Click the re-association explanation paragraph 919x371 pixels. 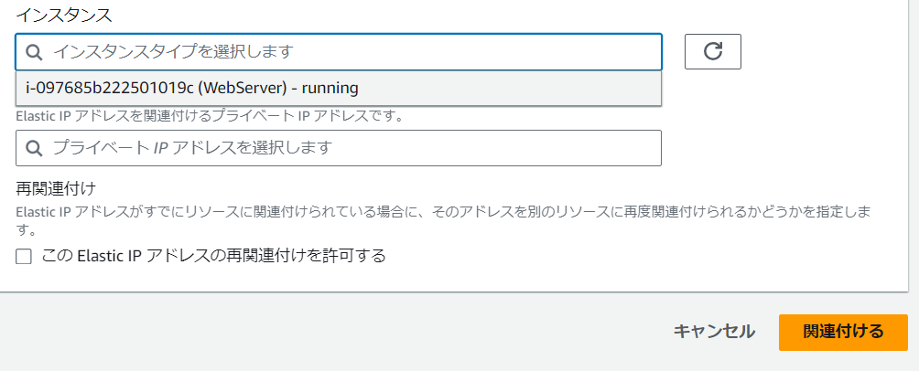[x=439, y=212]
